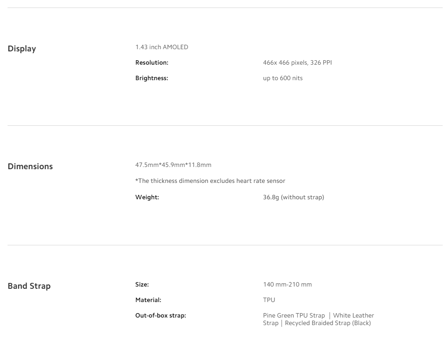The width and height of the screenshot is (448, 345).
Task: Click the up to 600 nits value
Action: (x=283, y=78)
